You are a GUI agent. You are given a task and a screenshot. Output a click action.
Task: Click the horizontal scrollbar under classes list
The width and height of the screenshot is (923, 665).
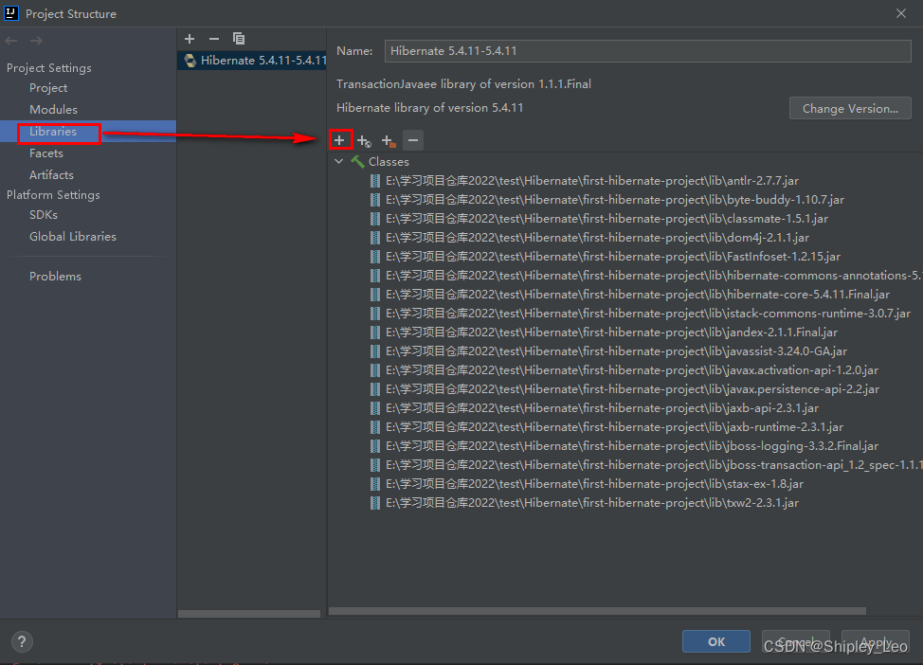(x=597, y=611)
